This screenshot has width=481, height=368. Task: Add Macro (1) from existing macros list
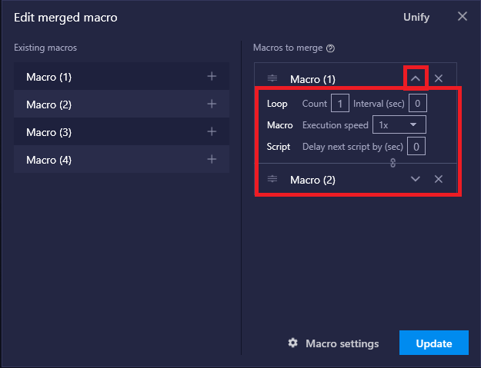212,76
